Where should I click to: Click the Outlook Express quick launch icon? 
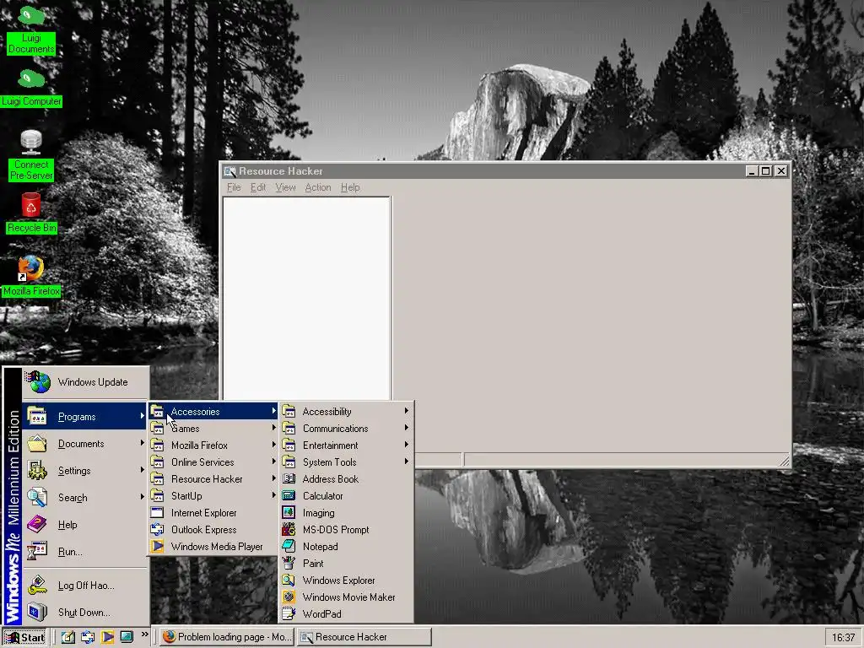87,637
